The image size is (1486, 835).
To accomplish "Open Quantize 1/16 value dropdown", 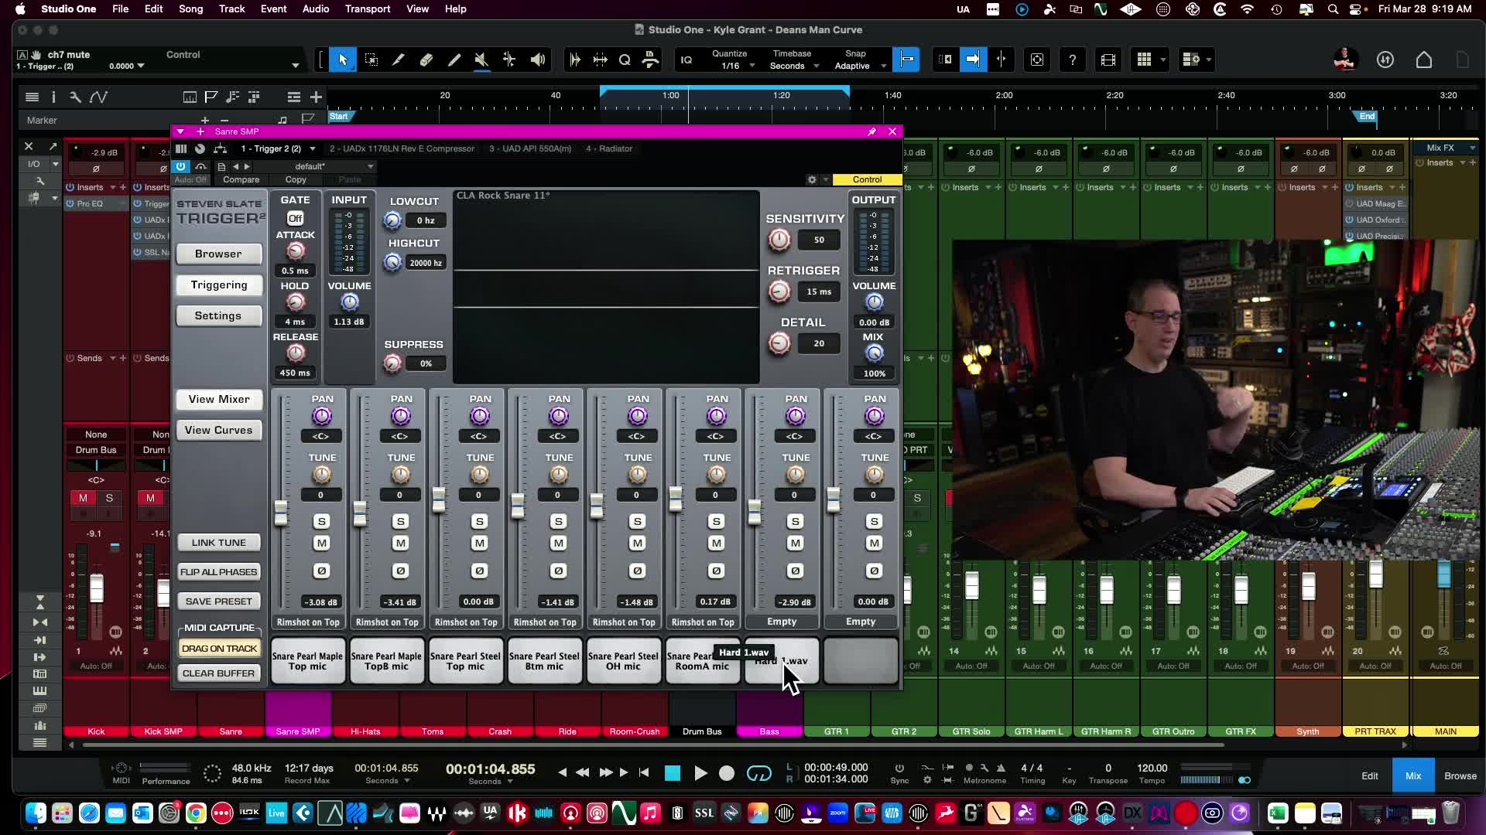I will 752,66.
